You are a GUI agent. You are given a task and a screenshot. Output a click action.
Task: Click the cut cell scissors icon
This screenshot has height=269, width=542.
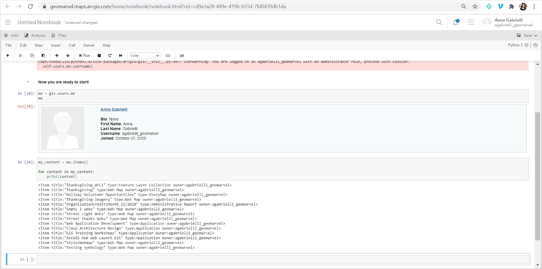21,56
